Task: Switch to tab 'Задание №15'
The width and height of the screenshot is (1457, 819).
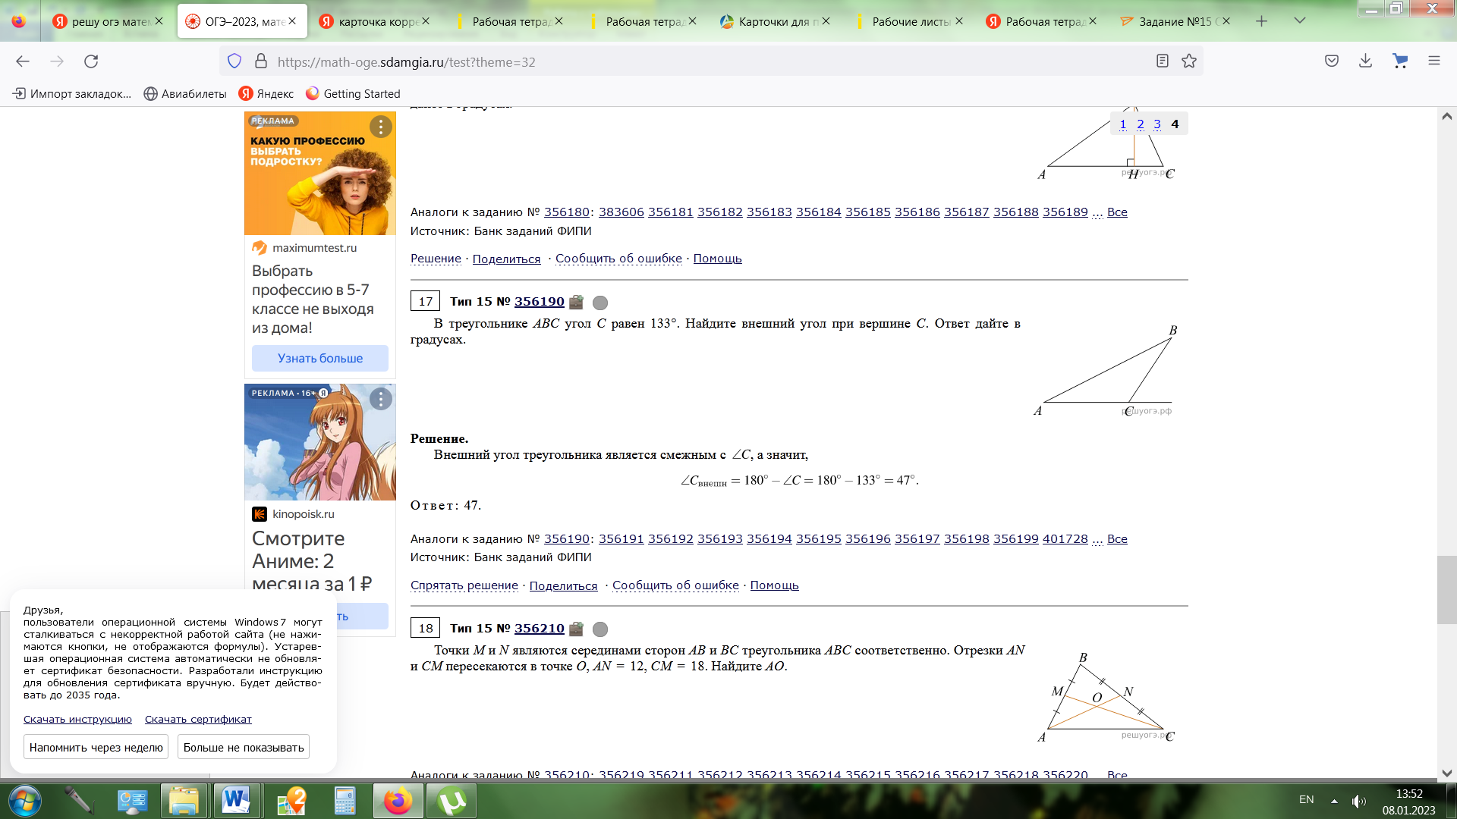Action: coord(1175,21)
